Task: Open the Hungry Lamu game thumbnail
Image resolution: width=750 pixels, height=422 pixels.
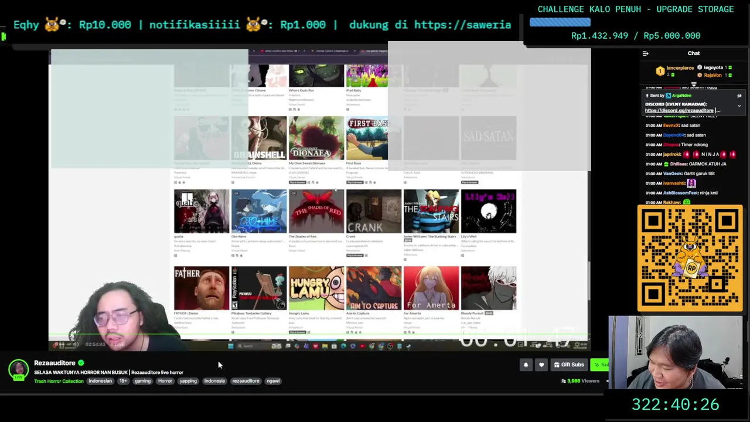Action: [316, 288]
